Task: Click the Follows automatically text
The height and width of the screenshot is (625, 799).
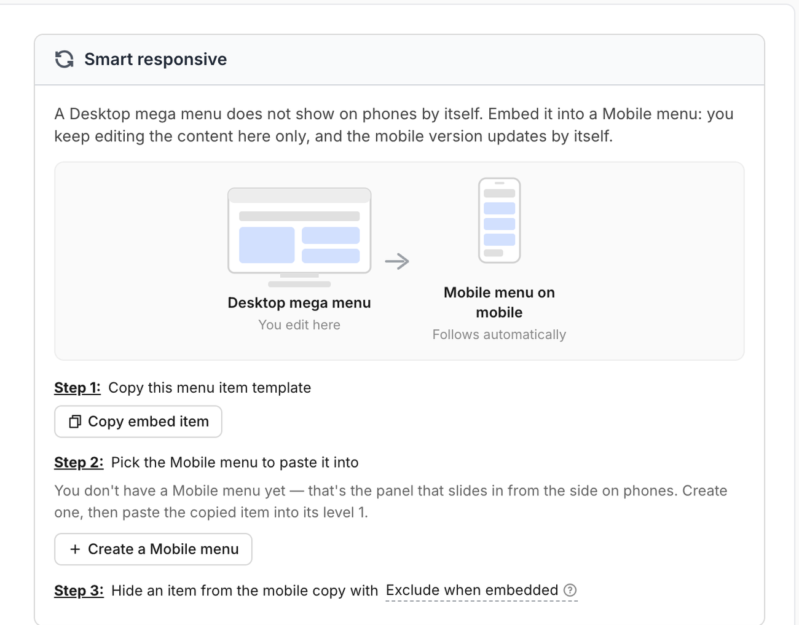Action: click(499, 334)
